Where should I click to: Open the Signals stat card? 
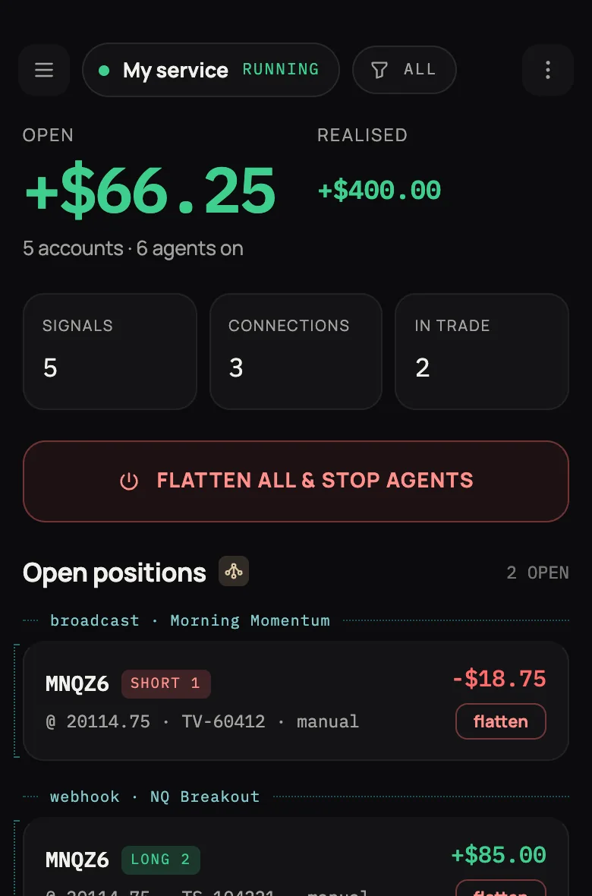coord(110,352)
